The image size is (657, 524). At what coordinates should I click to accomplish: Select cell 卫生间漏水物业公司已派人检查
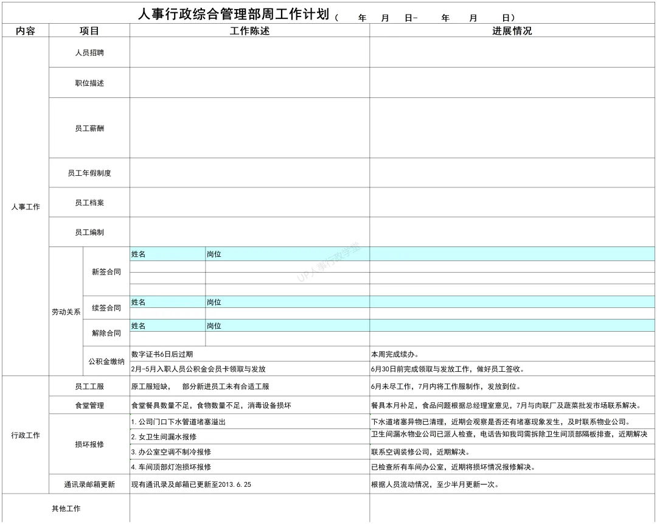point(512,436)
